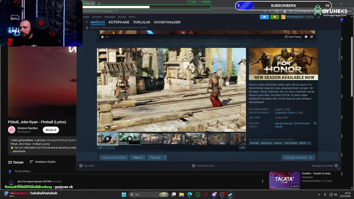Click the Yok Say button

pyautogui.click(x=155, y=158)
